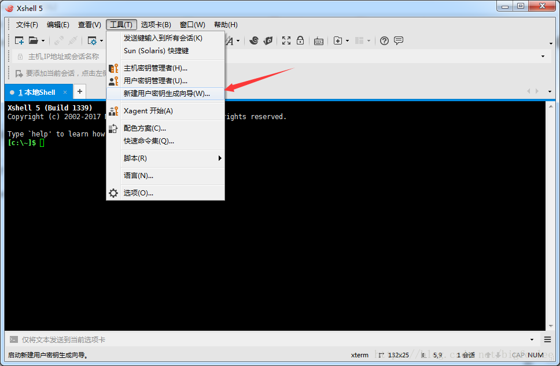Click the options gear icon in the menu
560x366 pixels.
click(x=113, y=193)
